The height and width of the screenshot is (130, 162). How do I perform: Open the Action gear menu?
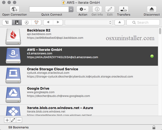tap(83, 9)
